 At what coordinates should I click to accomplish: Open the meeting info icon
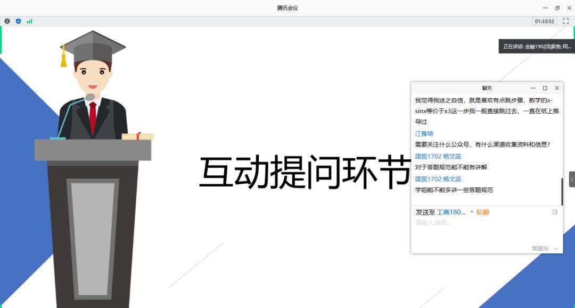(7, 21)
